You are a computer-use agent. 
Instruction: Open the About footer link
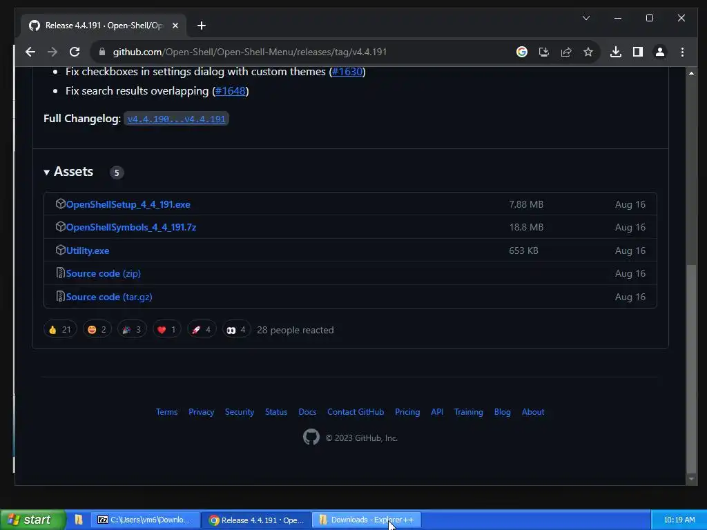533,412
